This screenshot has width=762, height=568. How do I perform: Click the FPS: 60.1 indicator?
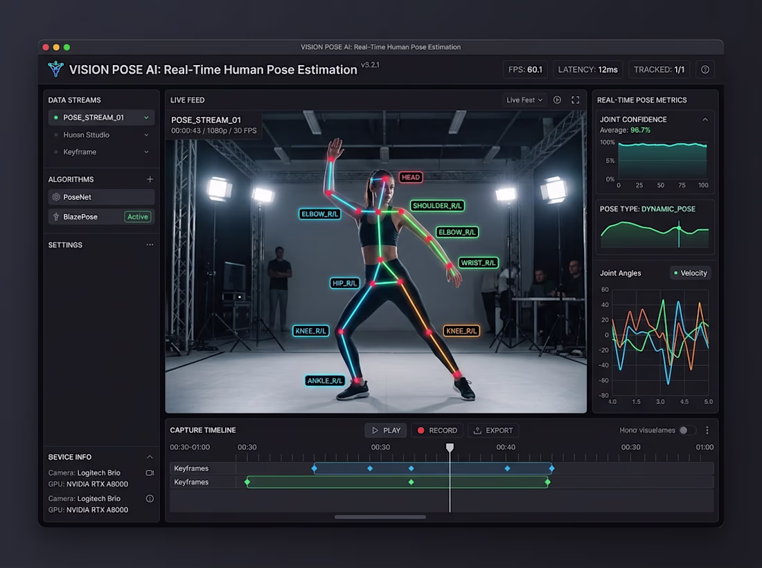tap(525, 69)
